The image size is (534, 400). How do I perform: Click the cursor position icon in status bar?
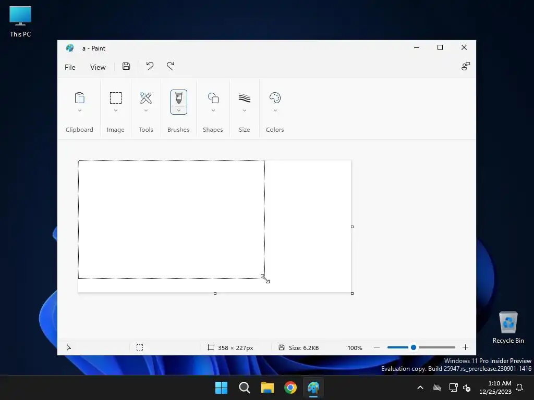point(68,347)
